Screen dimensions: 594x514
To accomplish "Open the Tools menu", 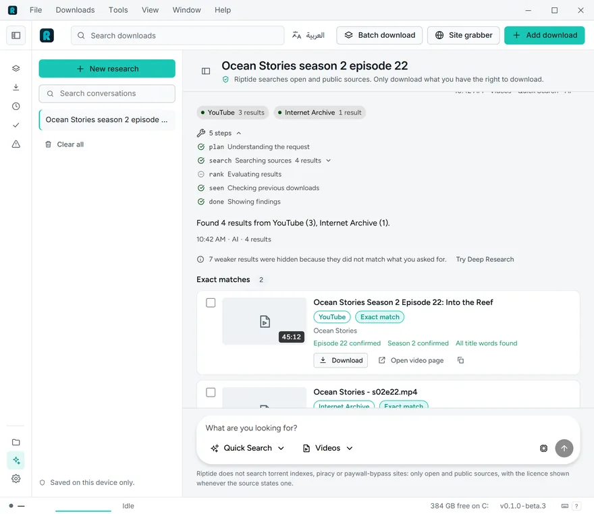I will point(118,10).
